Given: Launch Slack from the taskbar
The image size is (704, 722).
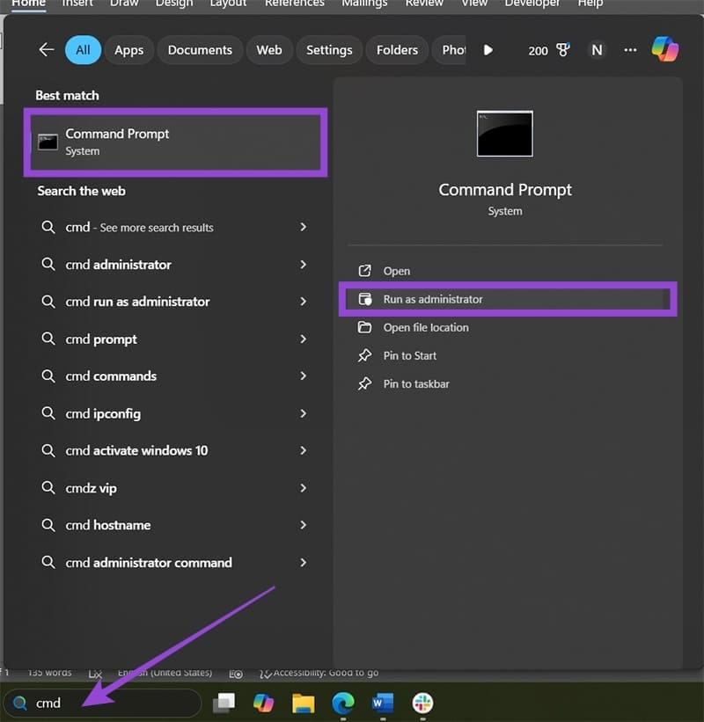Looking at the screenshot, I should [x=422, y=703].
